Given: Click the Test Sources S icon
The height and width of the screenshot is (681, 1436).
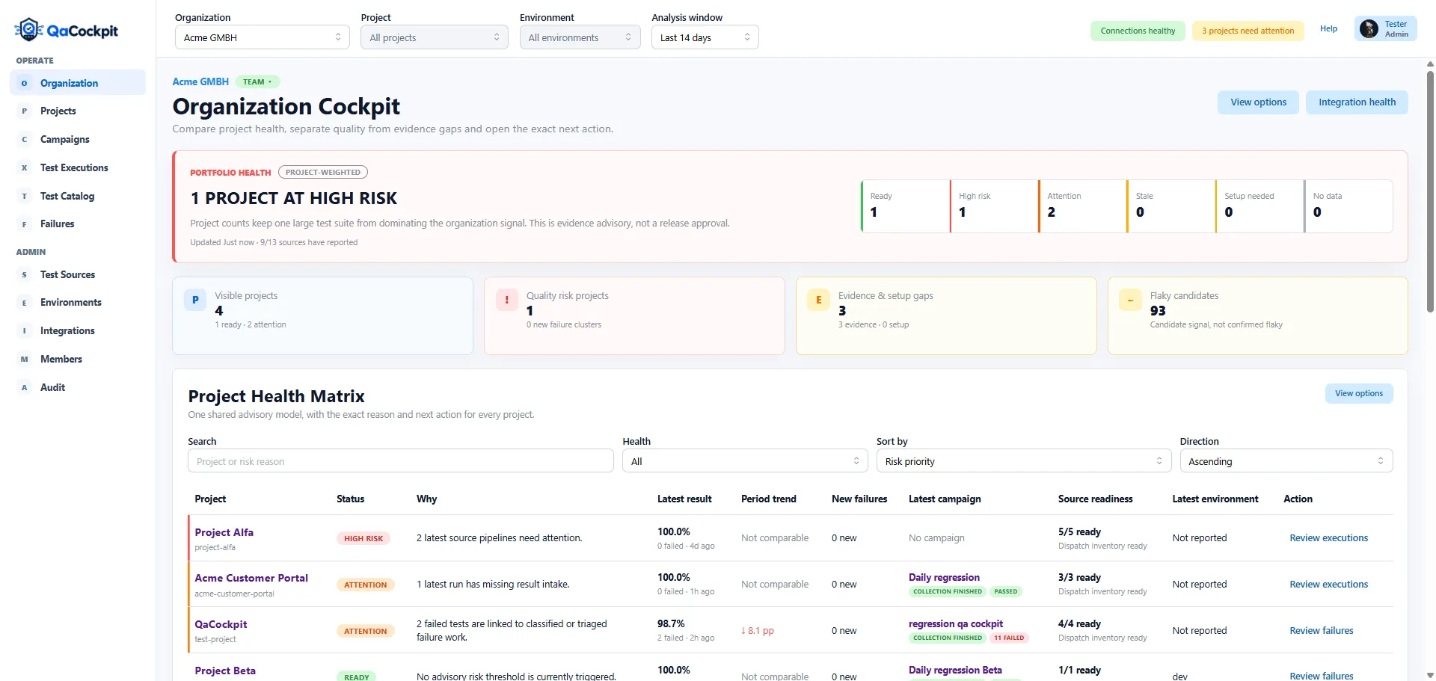Looking at the screenshot, I should click(24, 274).
